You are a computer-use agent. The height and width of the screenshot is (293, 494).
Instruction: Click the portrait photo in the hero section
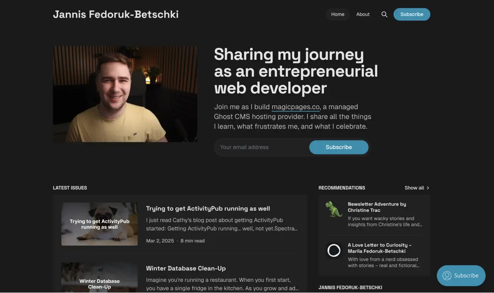[125, 93]
